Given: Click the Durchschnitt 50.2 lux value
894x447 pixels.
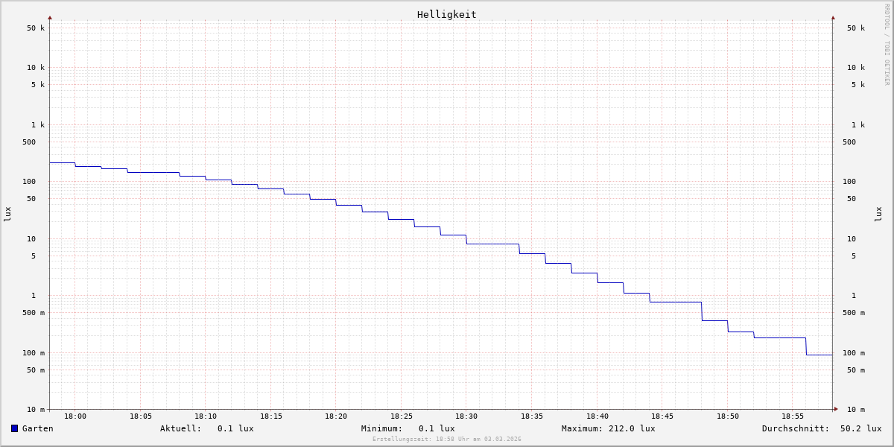Looking at the screenshot, I should coord(860,428).
